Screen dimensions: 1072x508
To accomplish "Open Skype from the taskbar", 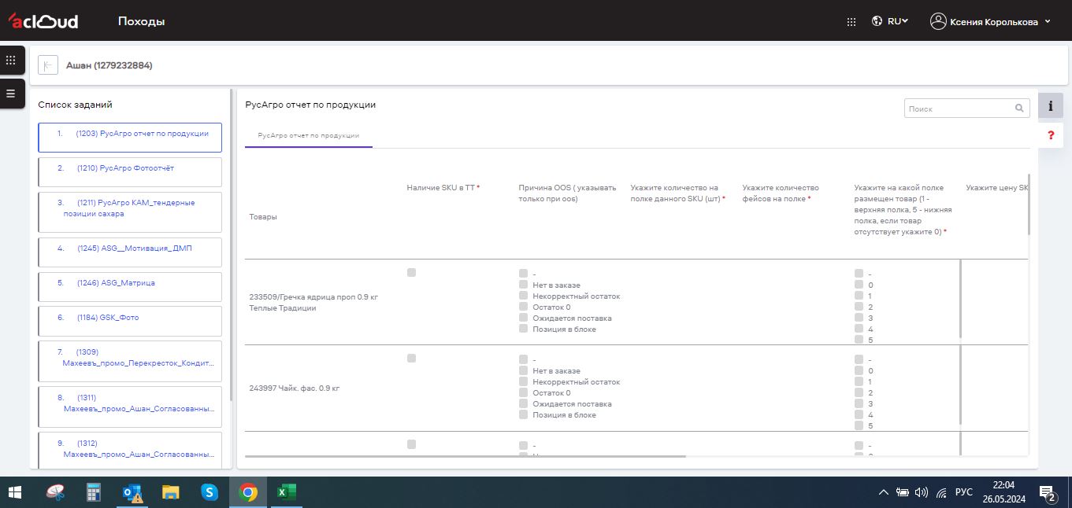I will pos(210,493).
